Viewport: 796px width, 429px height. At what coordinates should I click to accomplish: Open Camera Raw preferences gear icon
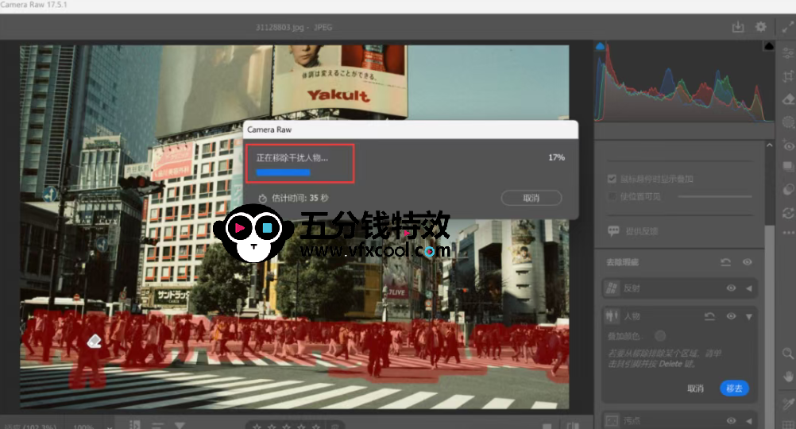click(x=761, y=27)
